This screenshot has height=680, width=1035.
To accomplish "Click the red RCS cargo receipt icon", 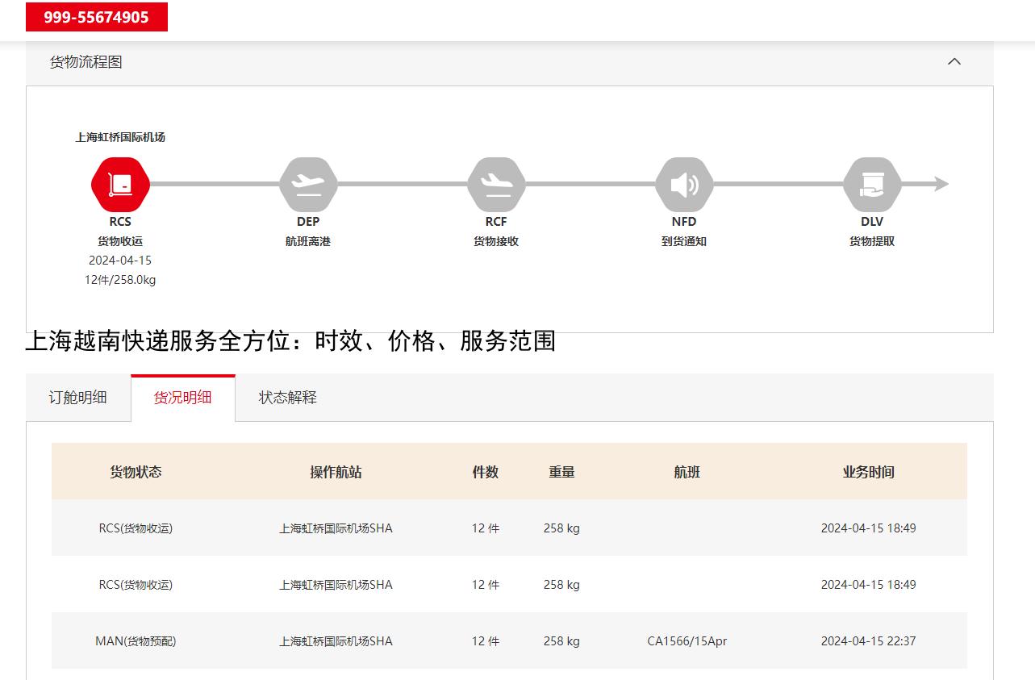I will coord(120,185).
